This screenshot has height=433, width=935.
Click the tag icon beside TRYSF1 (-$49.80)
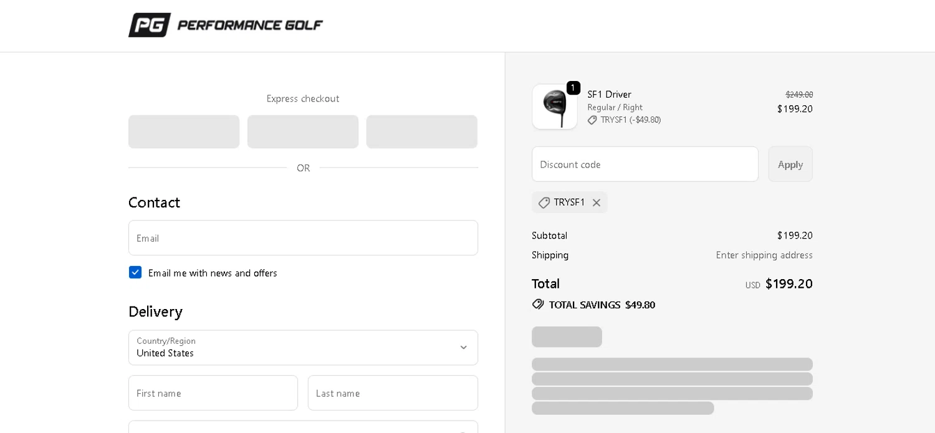[x=592, y=120]
